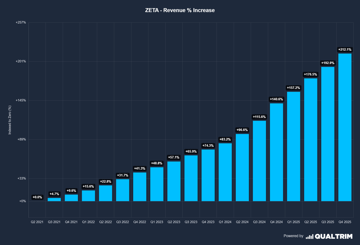Click the QUALTRIM brand name text
This screenshot has width=360, height=245.
pos(334,236)
